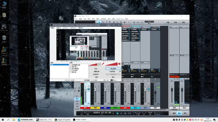Uncheck the checked 显示器获取 source in OBS
The width and height of the screenshot is (218, 122).
click(x=71, y=69)
